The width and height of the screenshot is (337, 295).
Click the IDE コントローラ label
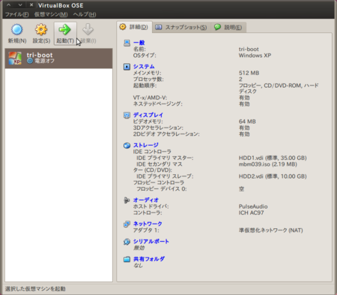click(x=152, y=152)
